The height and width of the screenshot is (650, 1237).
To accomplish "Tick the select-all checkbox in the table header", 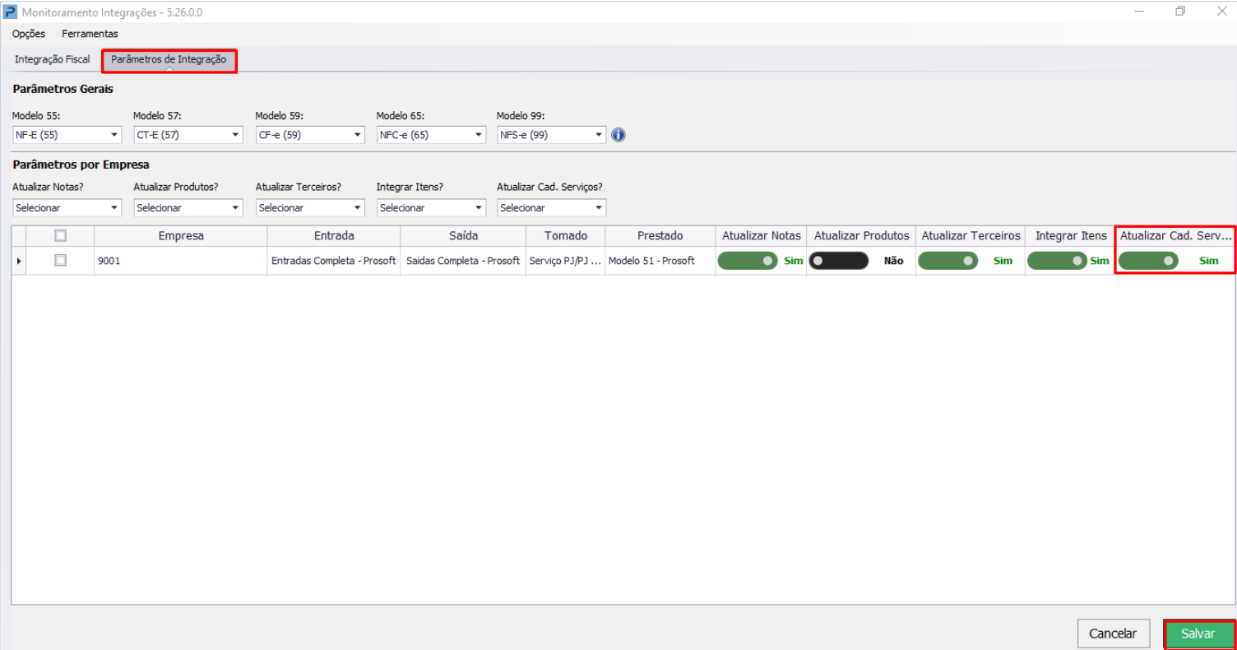I will point(60,236).
